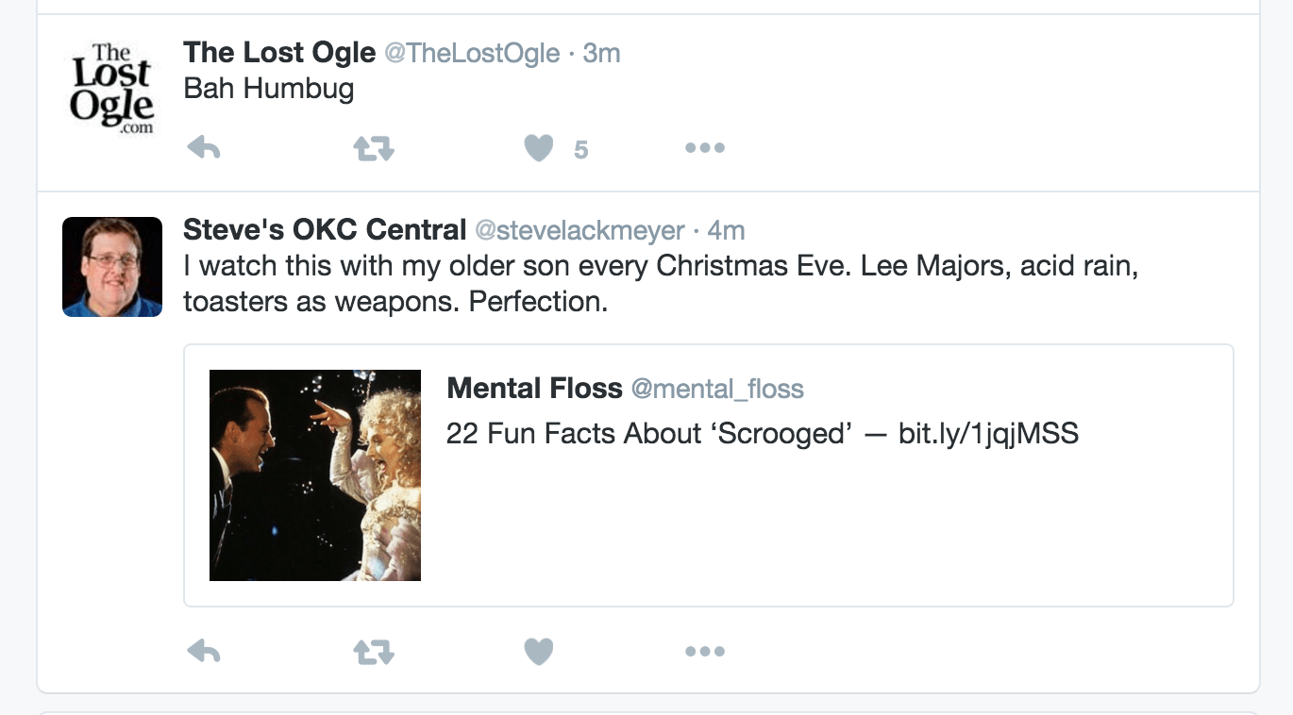This screenshot has width=1293, height=715.
Task: Click Steve's OKC Central profile photo
Action: pyautogui.click(x=112, y=267)
